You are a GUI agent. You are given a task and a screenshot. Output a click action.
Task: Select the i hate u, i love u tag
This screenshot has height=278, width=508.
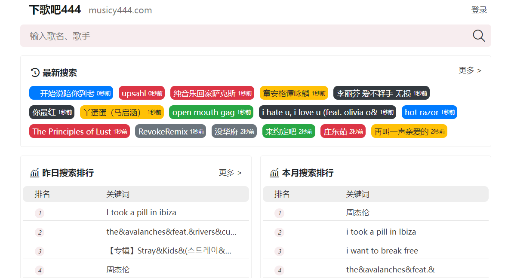(x=327, y=112)
